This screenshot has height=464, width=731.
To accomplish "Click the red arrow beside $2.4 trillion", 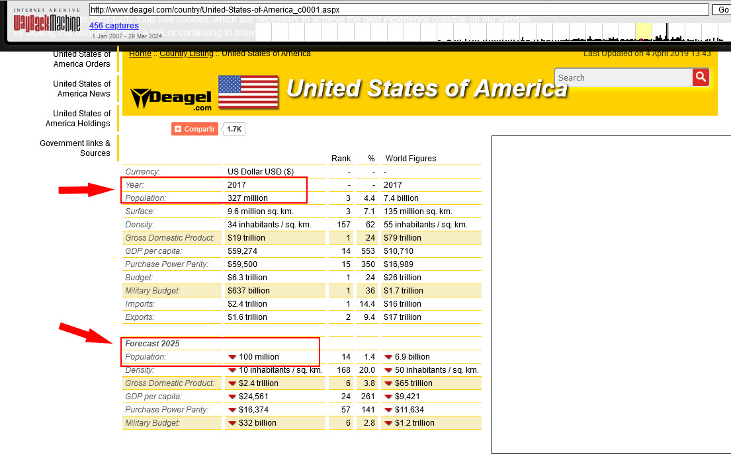I will point(232,383).
